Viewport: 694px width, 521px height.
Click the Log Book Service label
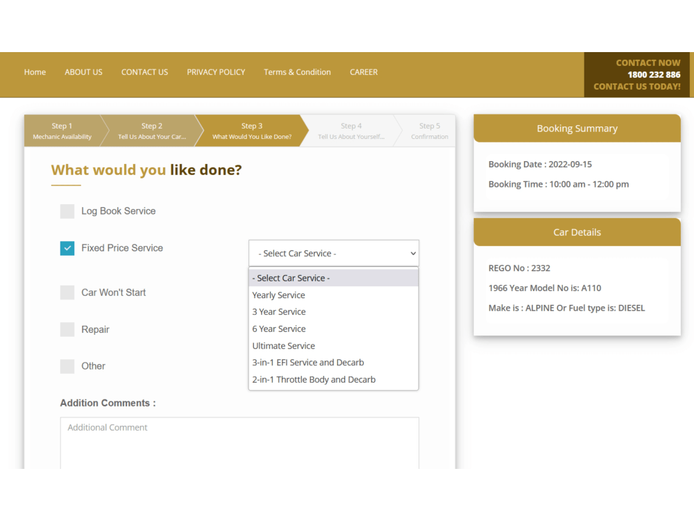119,211
